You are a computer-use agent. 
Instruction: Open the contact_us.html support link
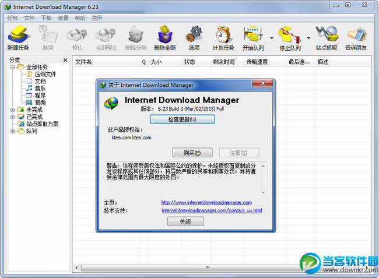[212, 210]
